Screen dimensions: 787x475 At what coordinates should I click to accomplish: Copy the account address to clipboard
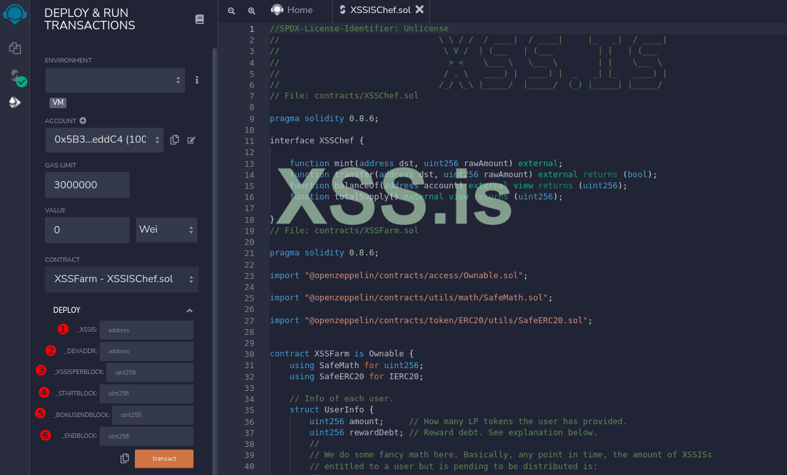pyautogui.click(x=175, y=140)
